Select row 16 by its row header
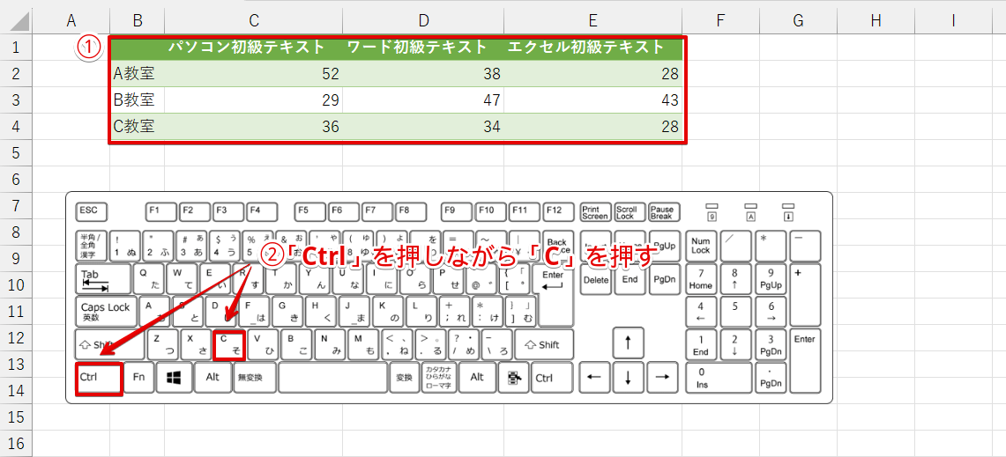This screenshot has width=1006, height=457. pos(16,443)
